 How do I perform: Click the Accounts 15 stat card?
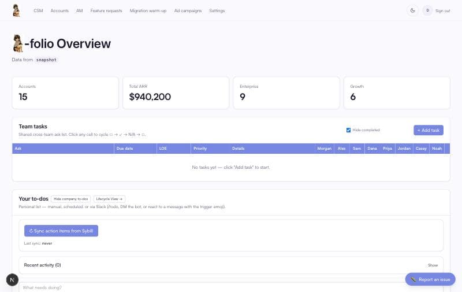coord(65,93)
